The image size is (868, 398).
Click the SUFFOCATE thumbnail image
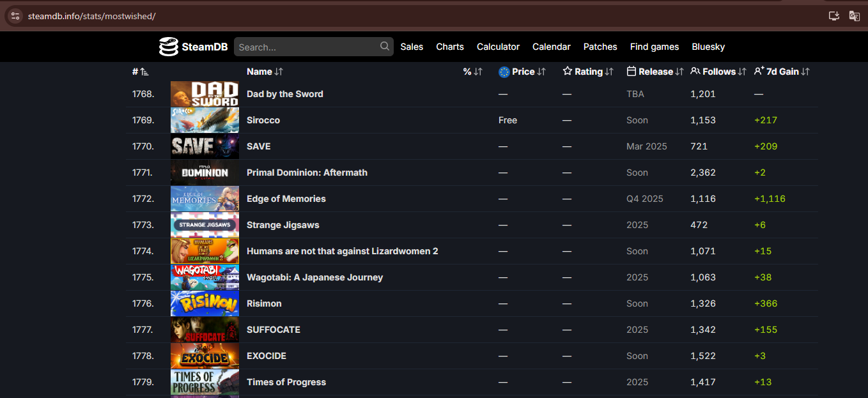[205, 330]
